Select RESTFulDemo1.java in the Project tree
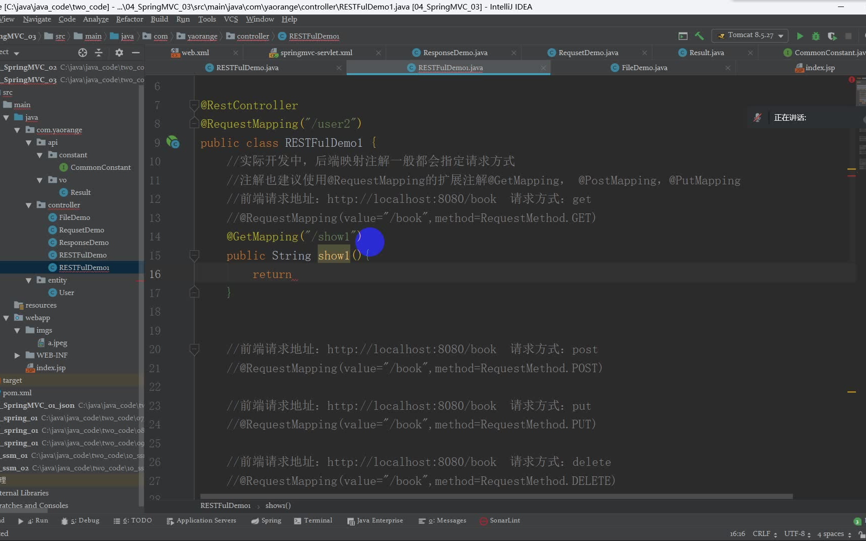 point(85,267)
